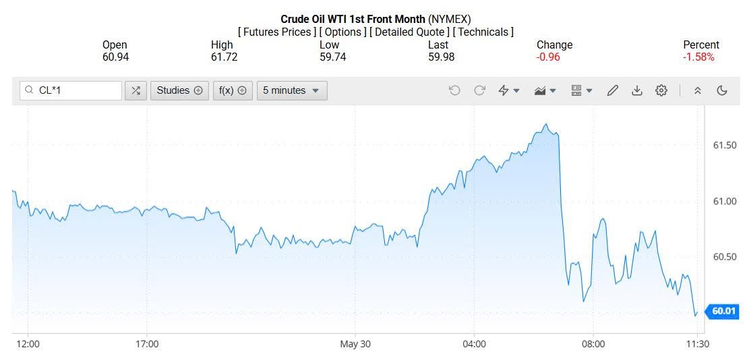Open the drawing pencil tool
Image resolution: width=747 pixels, height=352 pixels.
click(x=612, y=90)
